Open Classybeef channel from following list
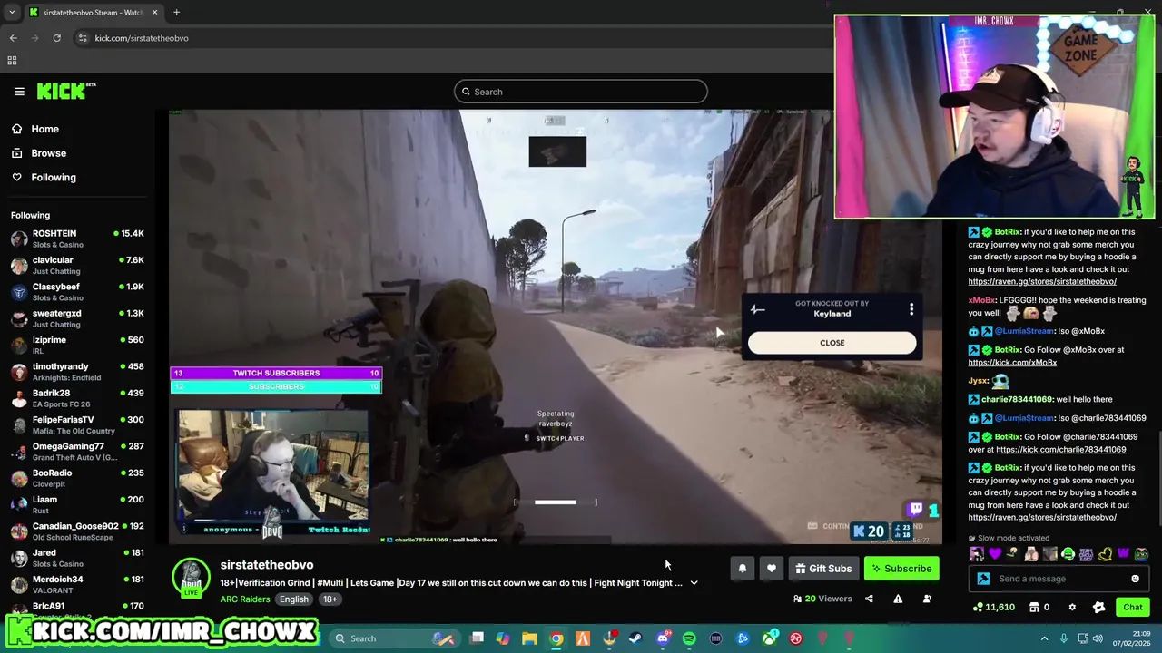Image resolution: width=1162 pixels, height=653 pixels. click(x=77, y=292)
